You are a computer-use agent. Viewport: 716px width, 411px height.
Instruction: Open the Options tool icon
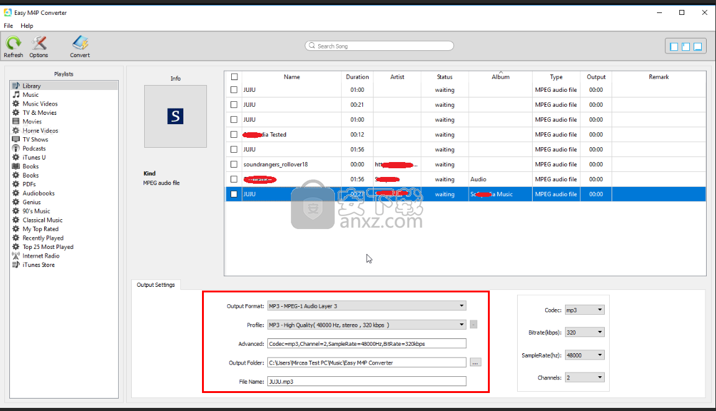(x=39, y=43)
